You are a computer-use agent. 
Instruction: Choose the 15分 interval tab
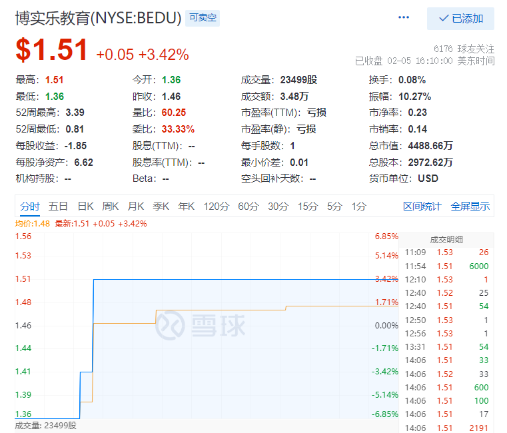click(x=308, y=207)
